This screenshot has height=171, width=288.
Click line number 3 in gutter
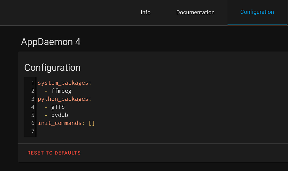[33, 99]
